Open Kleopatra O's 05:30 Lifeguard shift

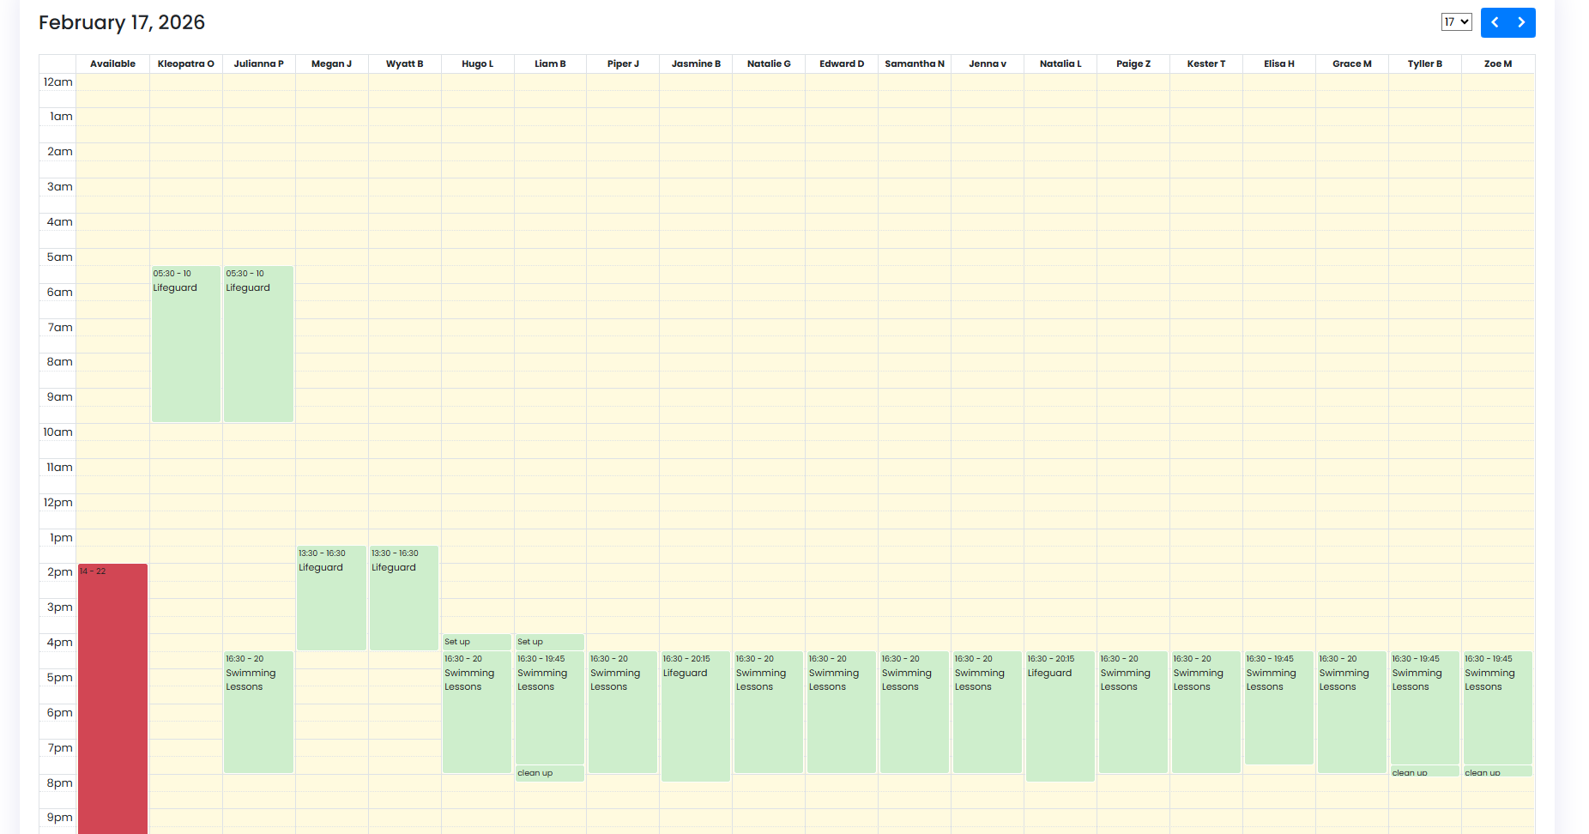coord(186,344)
